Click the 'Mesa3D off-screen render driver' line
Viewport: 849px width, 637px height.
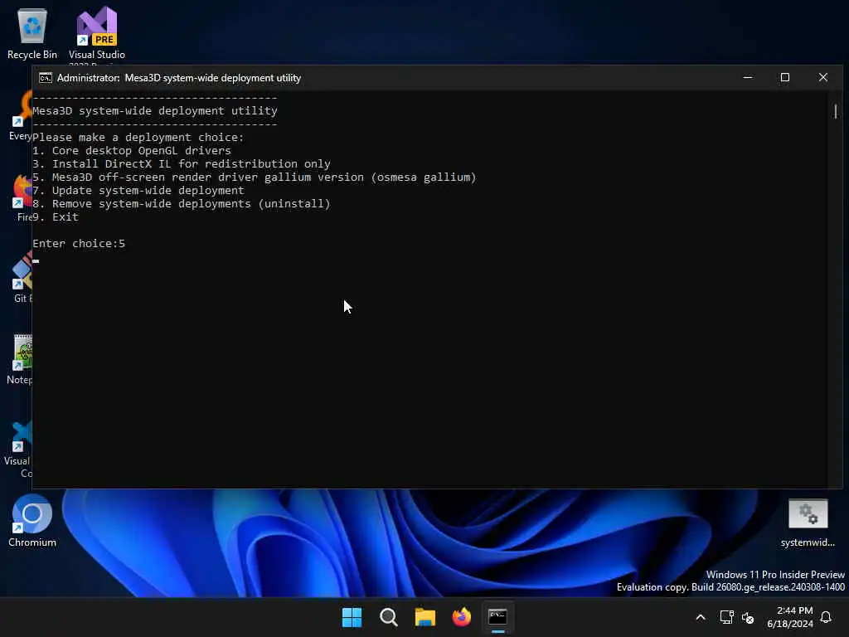pyautogui.click(x=254, y=177)
